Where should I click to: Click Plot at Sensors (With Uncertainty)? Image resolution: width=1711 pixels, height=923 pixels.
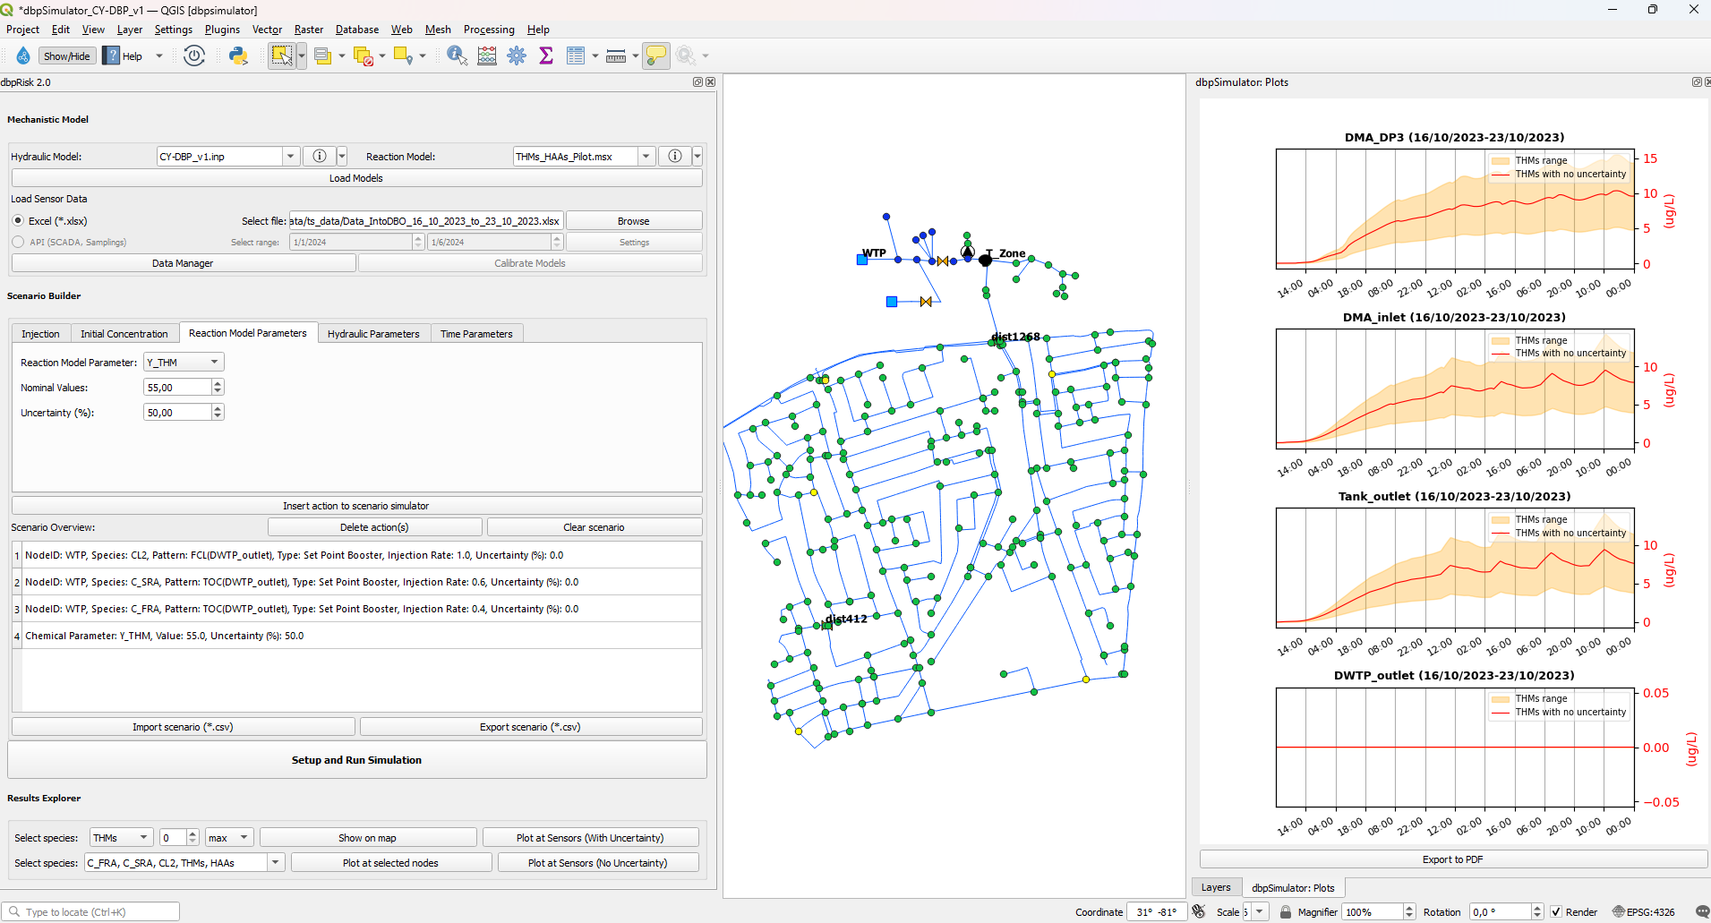coord(590,837)
